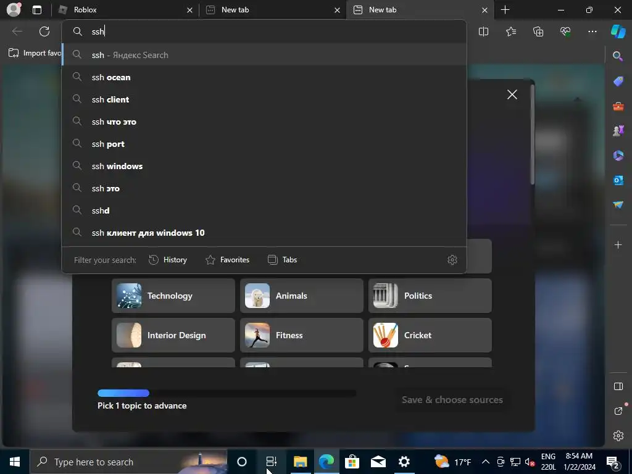Screen dimensions: 632x474
Task: Select the 'ssh это' suggestion
Action: [264, 188]
